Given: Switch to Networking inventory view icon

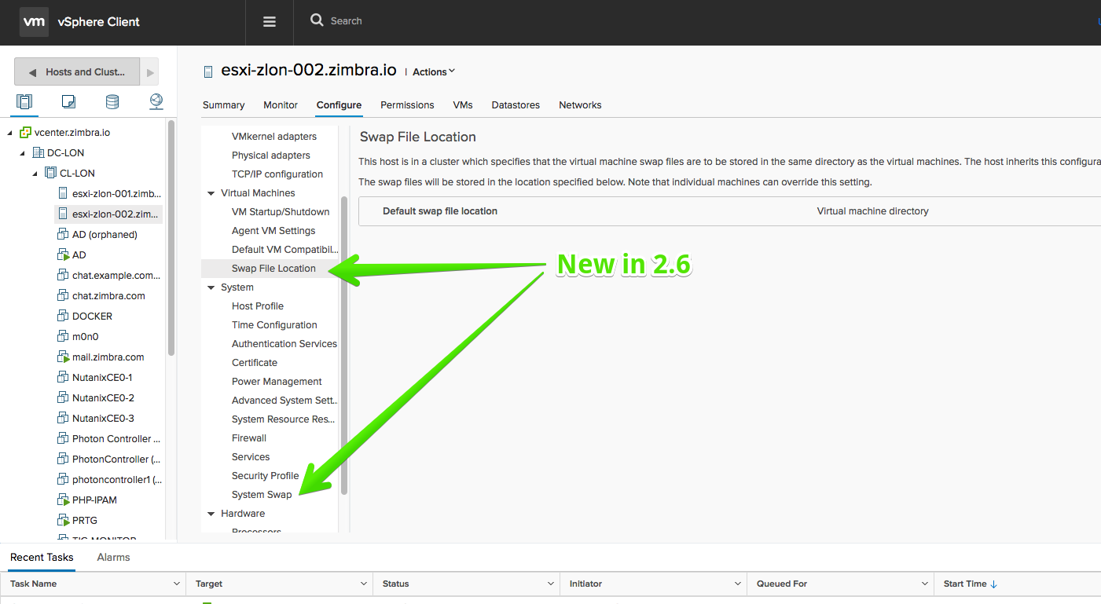Looking at the screenshot, I should [x=156, y=101].
